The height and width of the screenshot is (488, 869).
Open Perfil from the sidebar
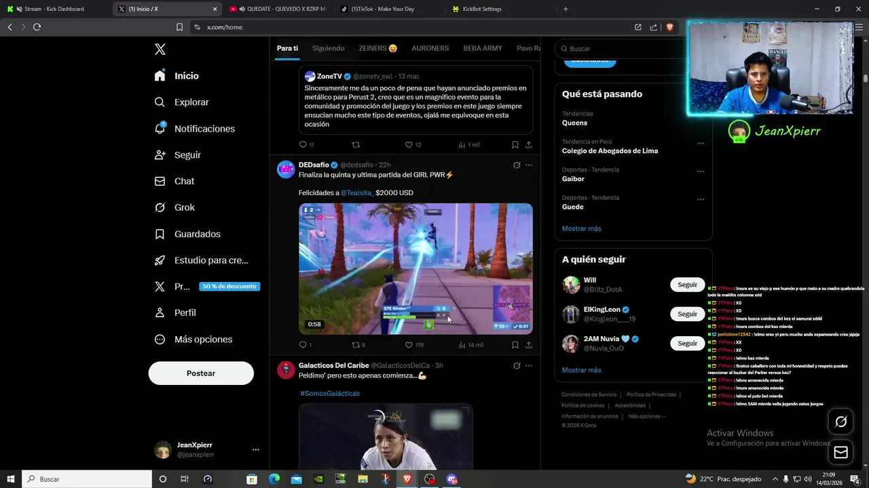pos(175,313)
